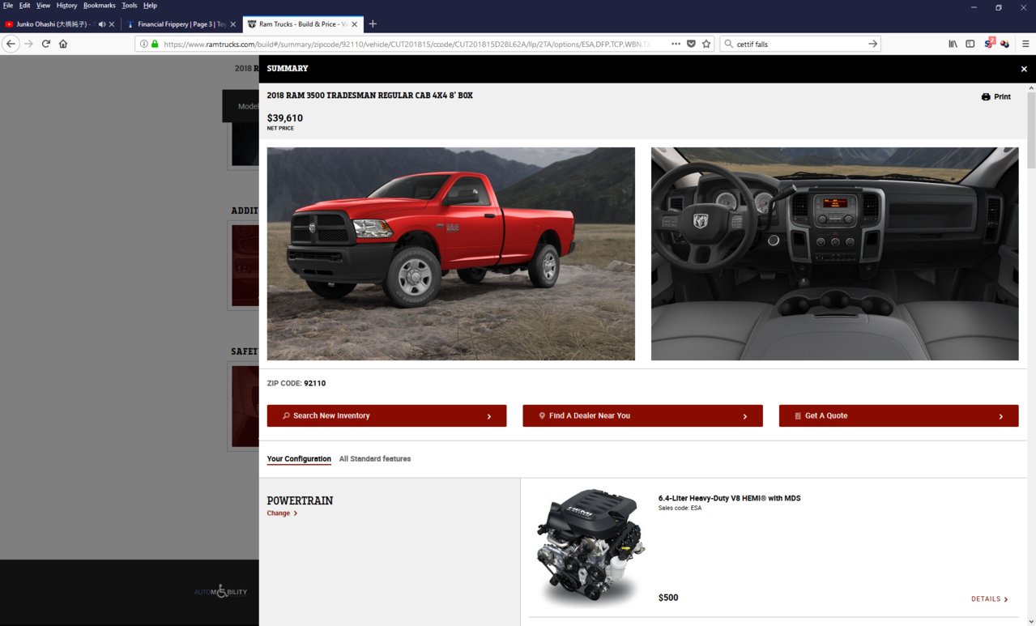
Task: Open the browser home page
Action: point(63,44)
